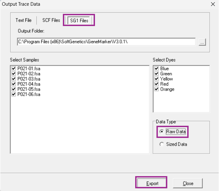Click the browse folder ellipsis button
The width and height of the screenshot is (219, 191).
click(x=202, y=42)
